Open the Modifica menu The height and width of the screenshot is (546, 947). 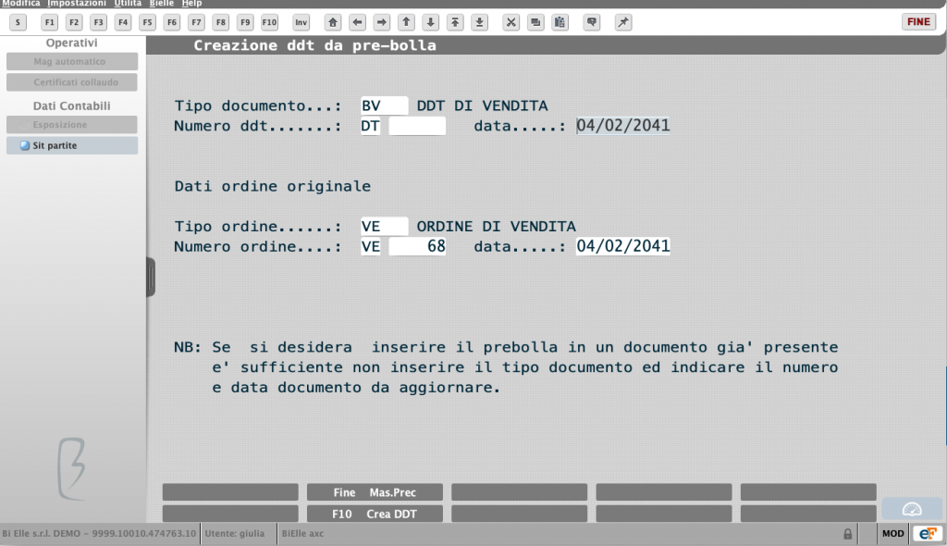(20, 4)
